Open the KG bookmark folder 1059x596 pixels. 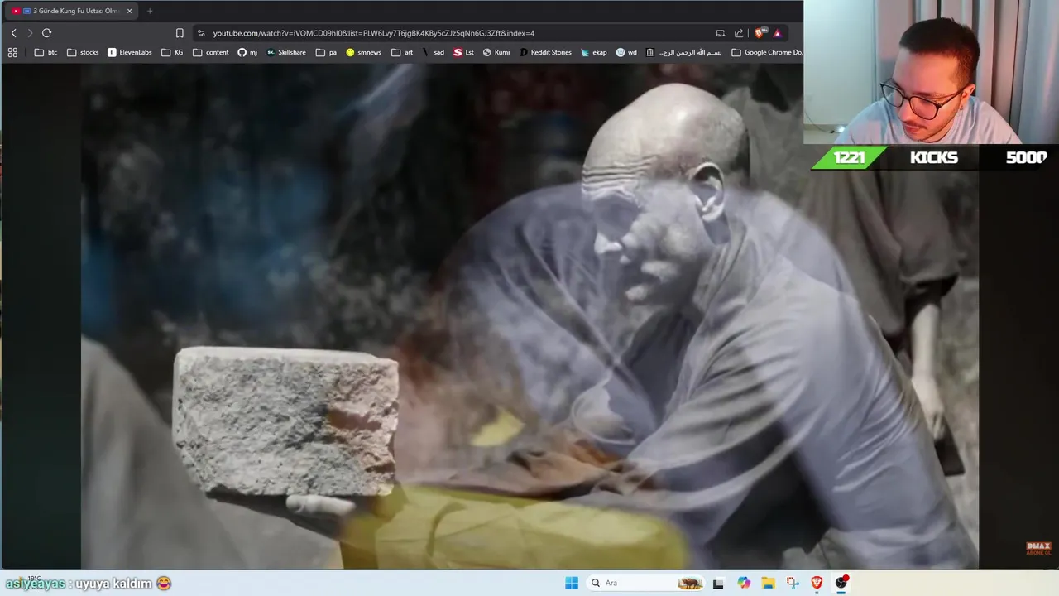click(173, 52)
